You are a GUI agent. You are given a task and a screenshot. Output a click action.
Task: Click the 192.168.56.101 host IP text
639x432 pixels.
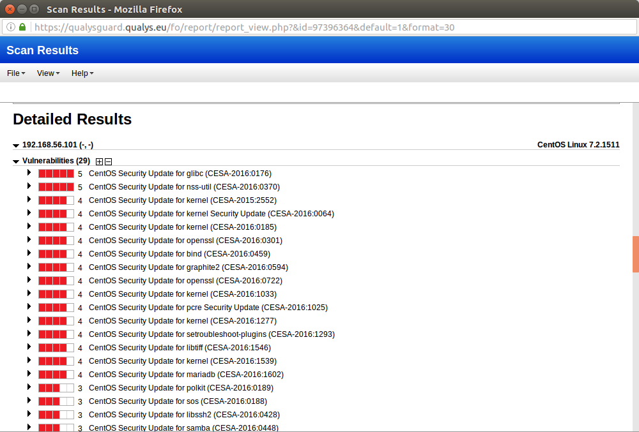tap(58, 145)
